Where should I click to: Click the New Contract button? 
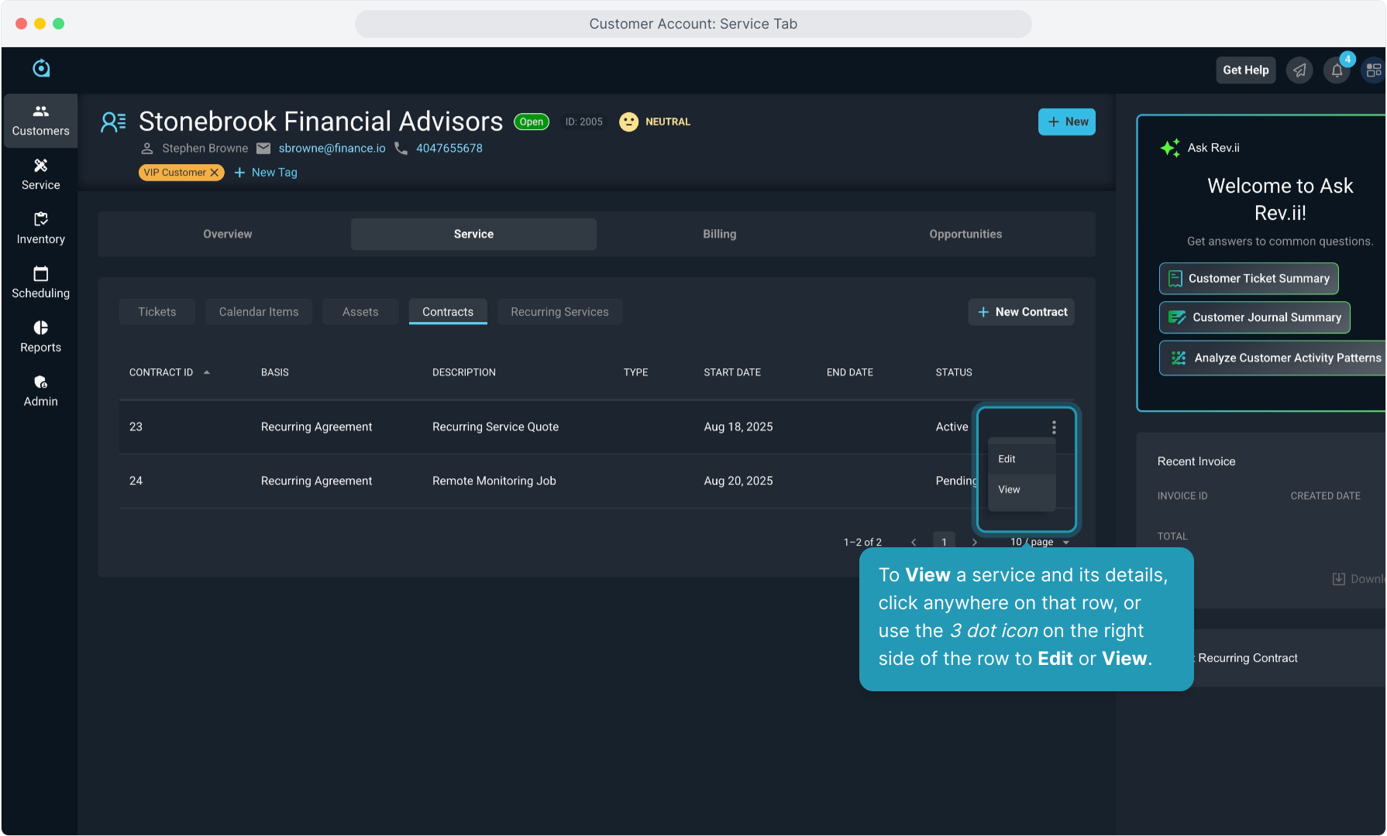click(x=1021, y=312)
